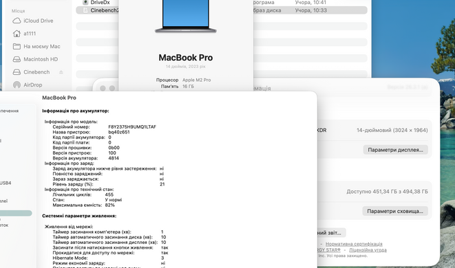Screen dimensions: 455x268
Task: Click the "Apple M2 Pro" processor value
Action: tap(196, 80)
